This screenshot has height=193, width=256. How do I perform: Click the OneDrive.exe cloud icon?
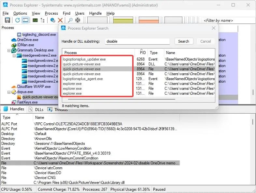(14, 40)
